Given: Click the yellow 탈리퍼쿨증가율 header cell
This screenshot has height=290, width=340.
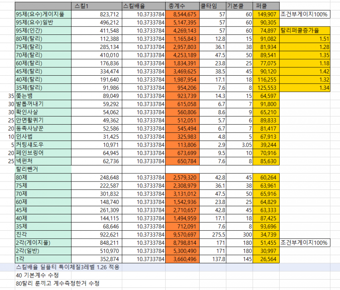Looking at the screenshot, I should click(305, 30).
